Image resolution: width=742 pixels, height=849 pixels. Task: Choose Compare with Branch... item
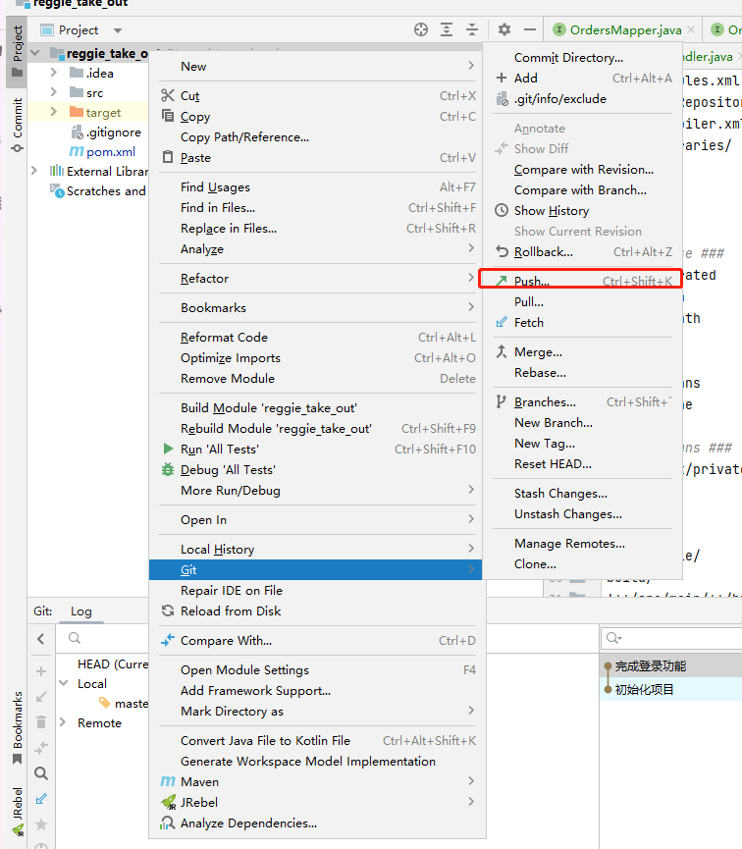[582, 190]
